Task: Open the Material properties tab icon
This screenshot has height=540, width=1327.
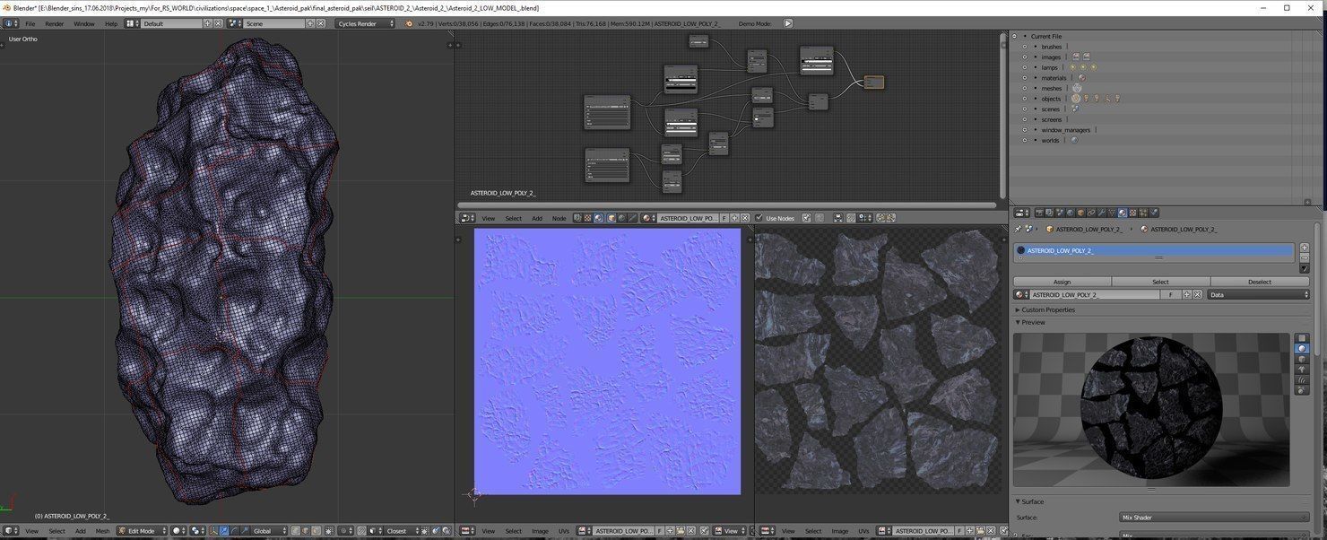Action: (1123, 213)
